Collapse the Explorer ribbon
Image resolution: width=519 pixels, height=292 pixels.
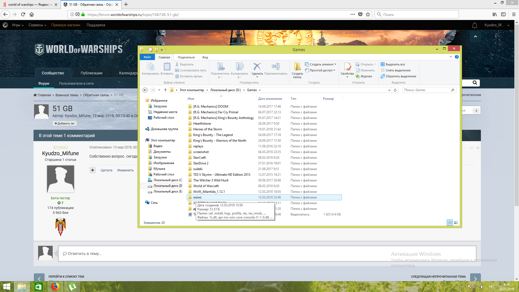click(451, 57)
